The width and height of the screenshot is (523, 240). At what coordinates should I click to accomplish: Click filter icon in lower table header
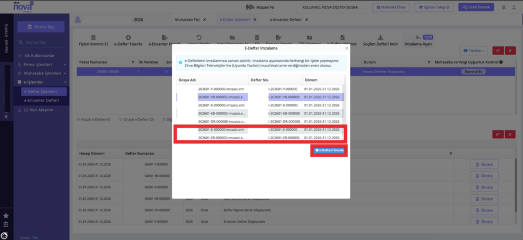[450, 154]
